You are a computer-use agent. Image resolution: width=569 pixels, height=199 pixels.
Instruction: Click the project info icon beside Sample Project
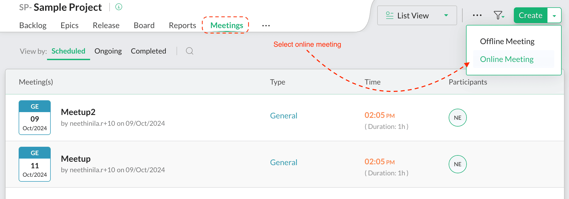click(119, 7)
